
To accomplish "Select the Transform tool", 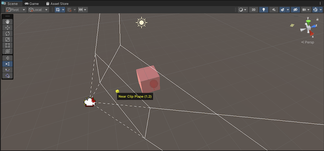I will (x=8, y=51).
